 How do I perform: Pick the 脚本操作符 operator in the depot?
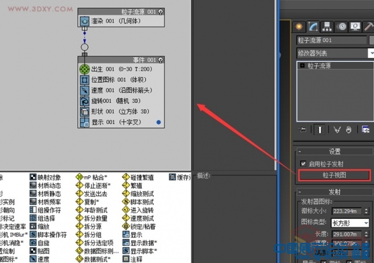coord(48,235)
